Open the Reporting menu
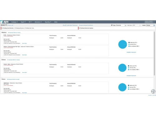 coord(48,22)
